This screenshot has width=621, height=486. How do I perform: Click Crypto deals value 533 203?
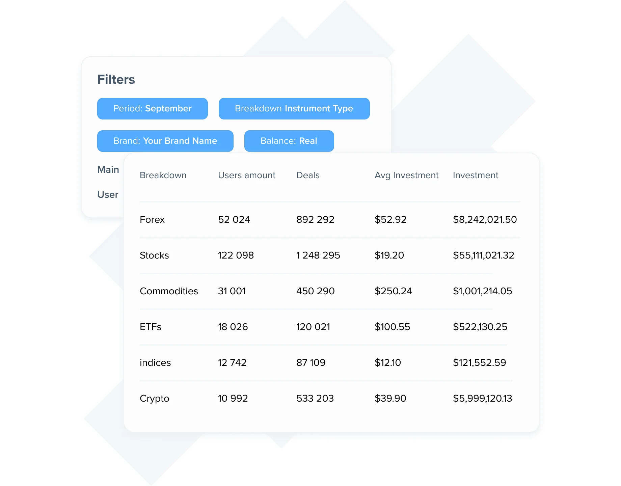(315, 398)
